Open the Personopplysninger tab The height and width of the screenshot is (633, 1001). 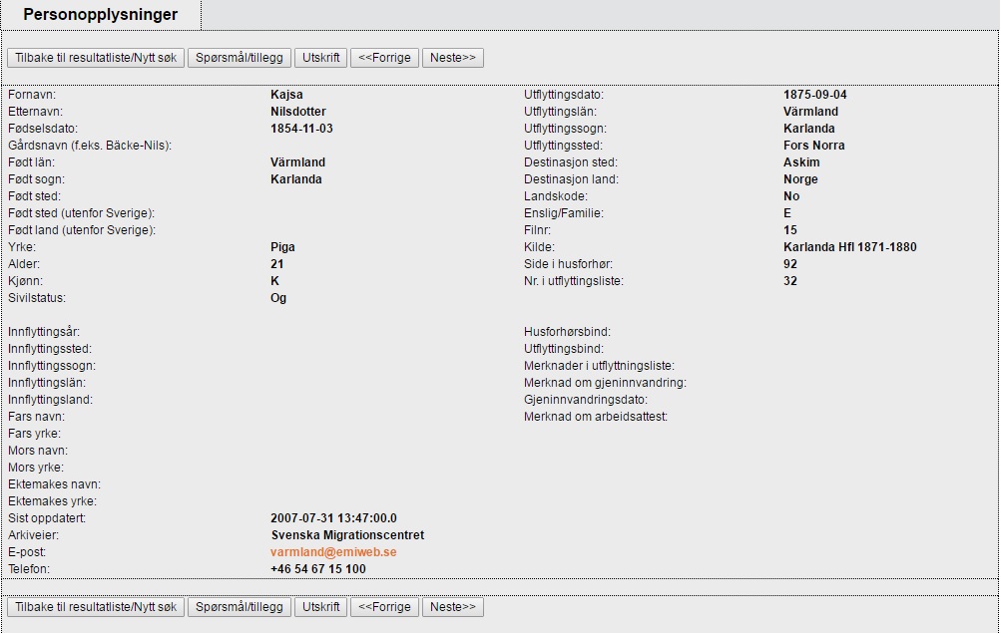click(x=100, y=15)
